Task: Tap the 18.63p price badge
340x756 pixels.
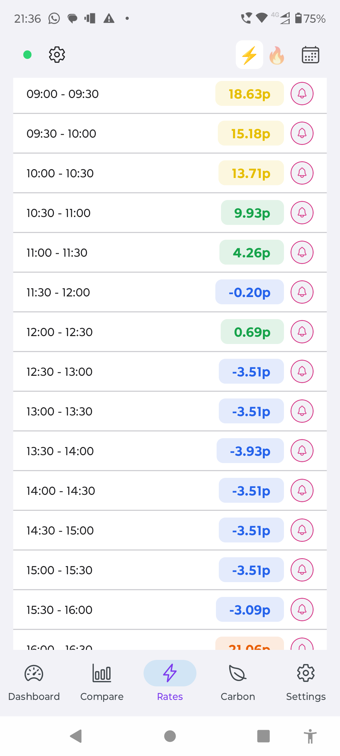Action: click(x=249, y=94)
